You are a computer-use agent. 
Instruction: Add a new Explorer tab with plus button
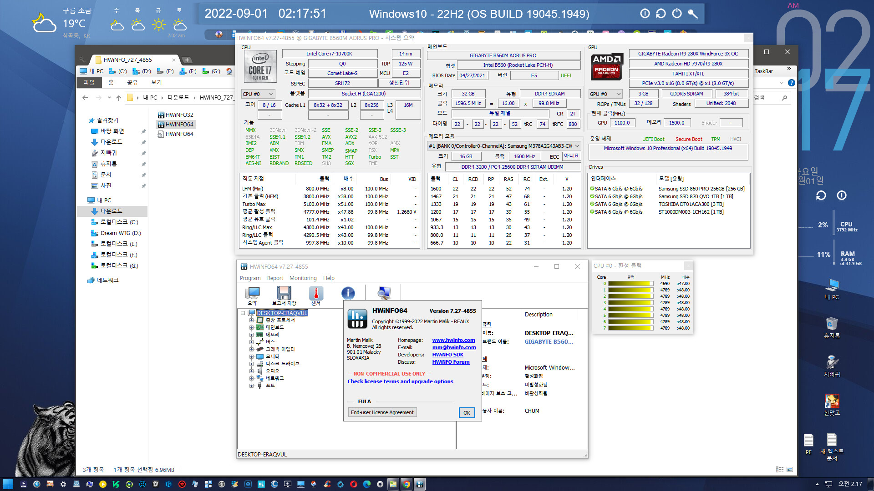click(x=187, y=60)
